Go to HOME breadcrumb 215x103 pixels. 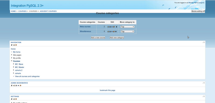(x=13, y=11)
